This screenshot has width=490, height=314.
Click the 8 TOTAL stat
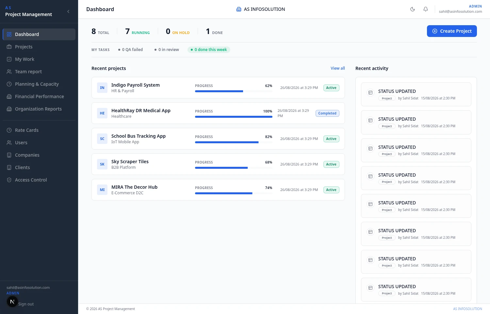[x=100, y=31]
